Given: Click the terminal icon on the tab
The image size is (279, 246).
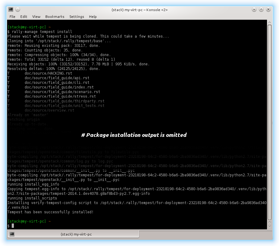Looking at the screenshot, I should coord(12,234).
